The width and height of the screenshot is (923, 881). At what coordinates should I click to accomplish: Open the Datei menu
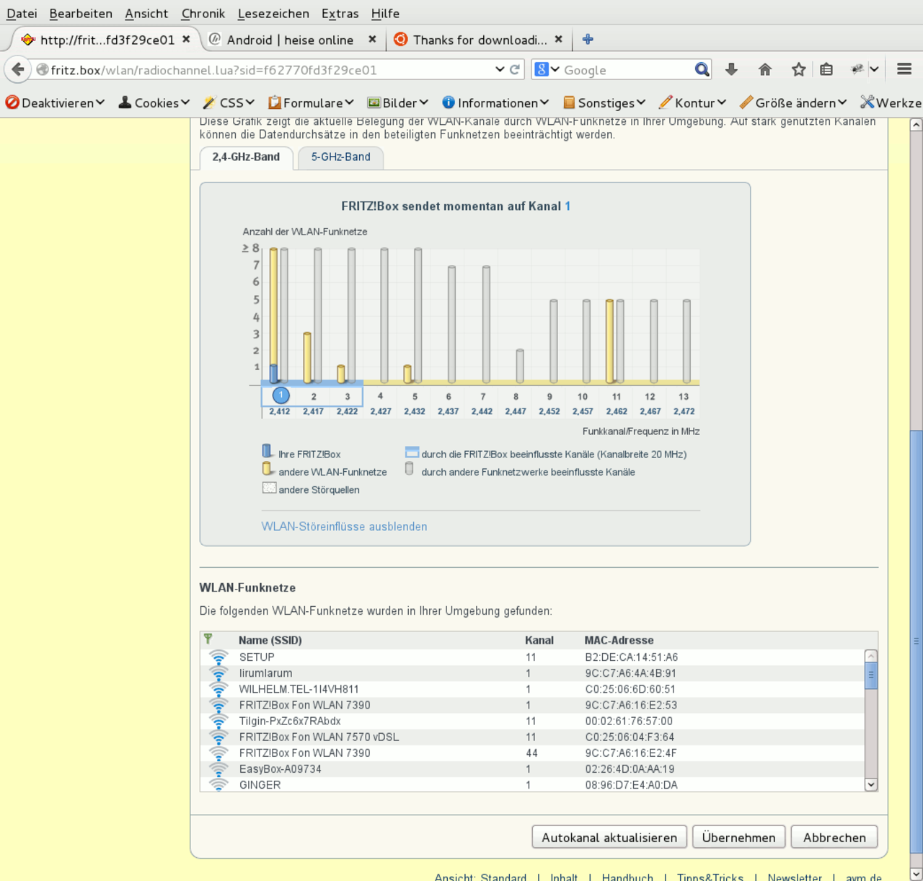(22, 13)
